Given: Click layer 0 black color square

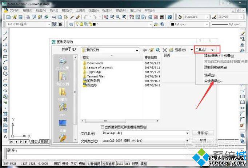Looking at the screenshot, I should click(94, 24).
